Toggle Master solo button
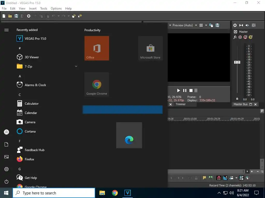265x198 pixels. click(x=251, y=37)
